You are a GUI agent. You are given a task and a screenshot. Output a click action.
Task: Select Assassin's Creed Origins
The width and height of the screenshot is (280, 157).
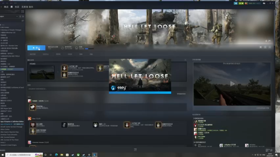click(8, 145)
